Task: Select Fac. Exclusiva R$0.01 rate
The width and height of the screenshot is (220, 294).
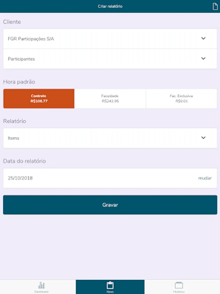Action: click(181, 99)
